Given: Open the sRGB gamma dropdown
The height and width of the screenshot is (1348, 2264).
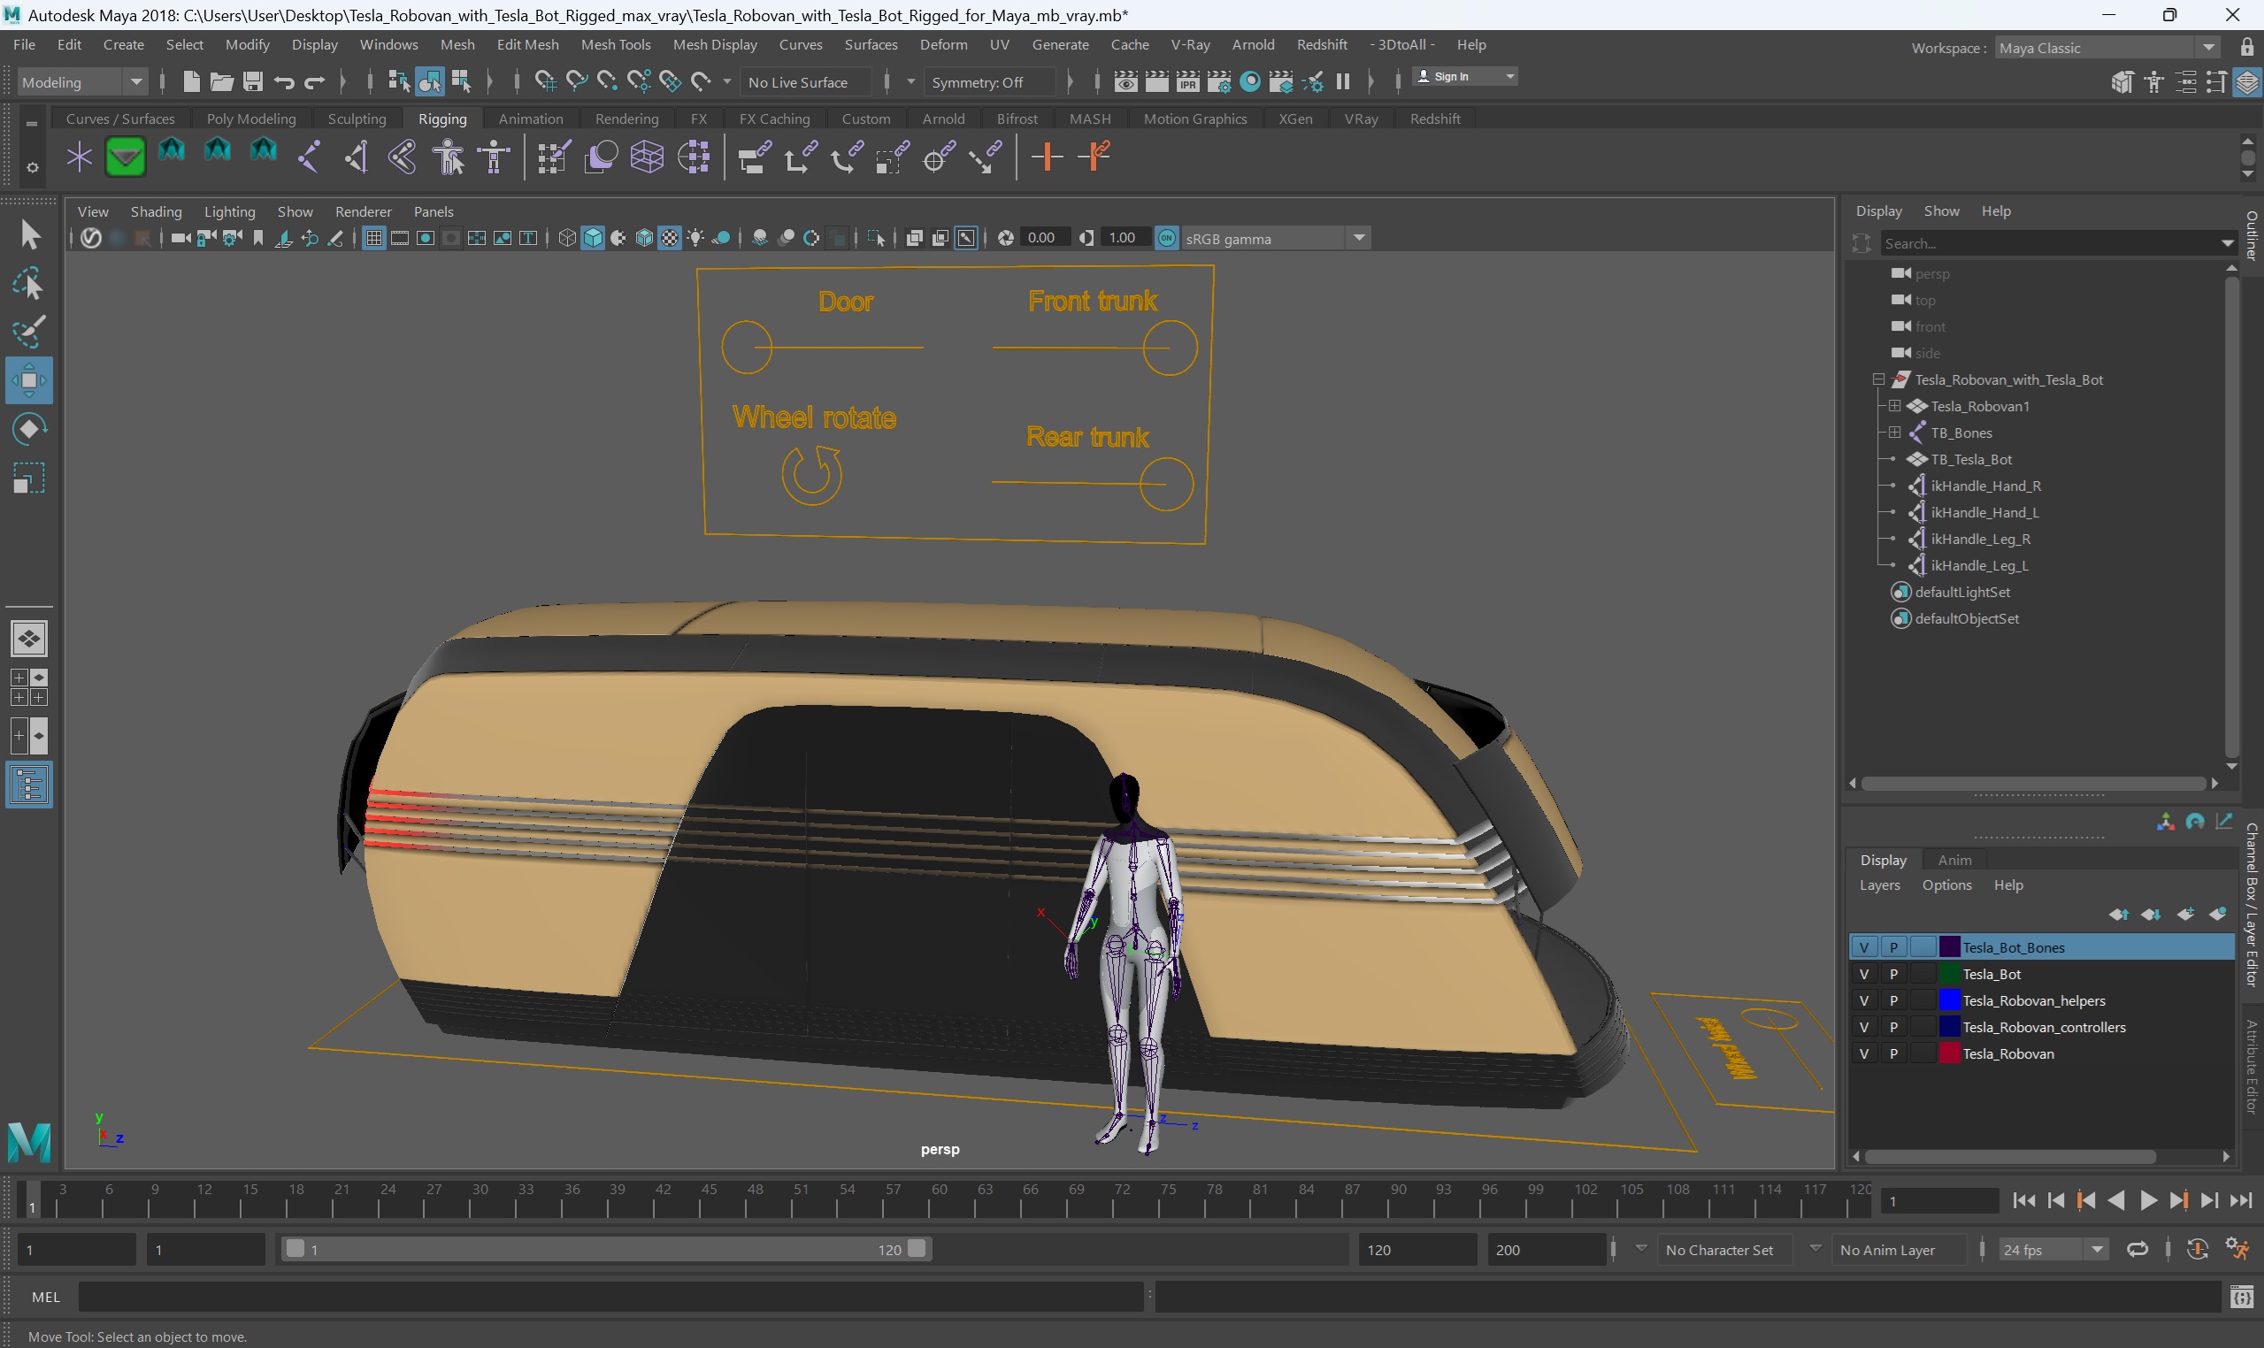Looking at the screenshot, I should 1276,238.
